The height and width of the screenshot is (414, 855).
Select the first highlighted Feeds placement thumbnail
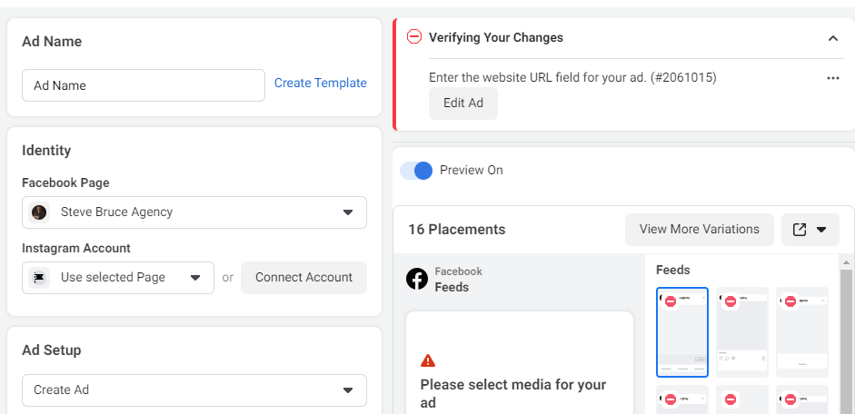pyautogui.click(x=682, y=332)
